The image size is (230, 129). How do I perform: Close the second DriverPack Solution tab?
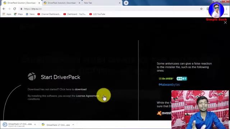tap(79, 3)
